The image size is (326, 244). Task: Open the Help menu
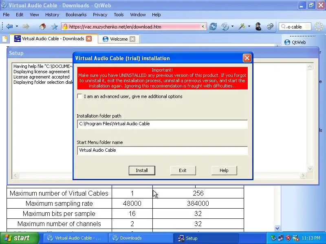[x=156, y=15]
